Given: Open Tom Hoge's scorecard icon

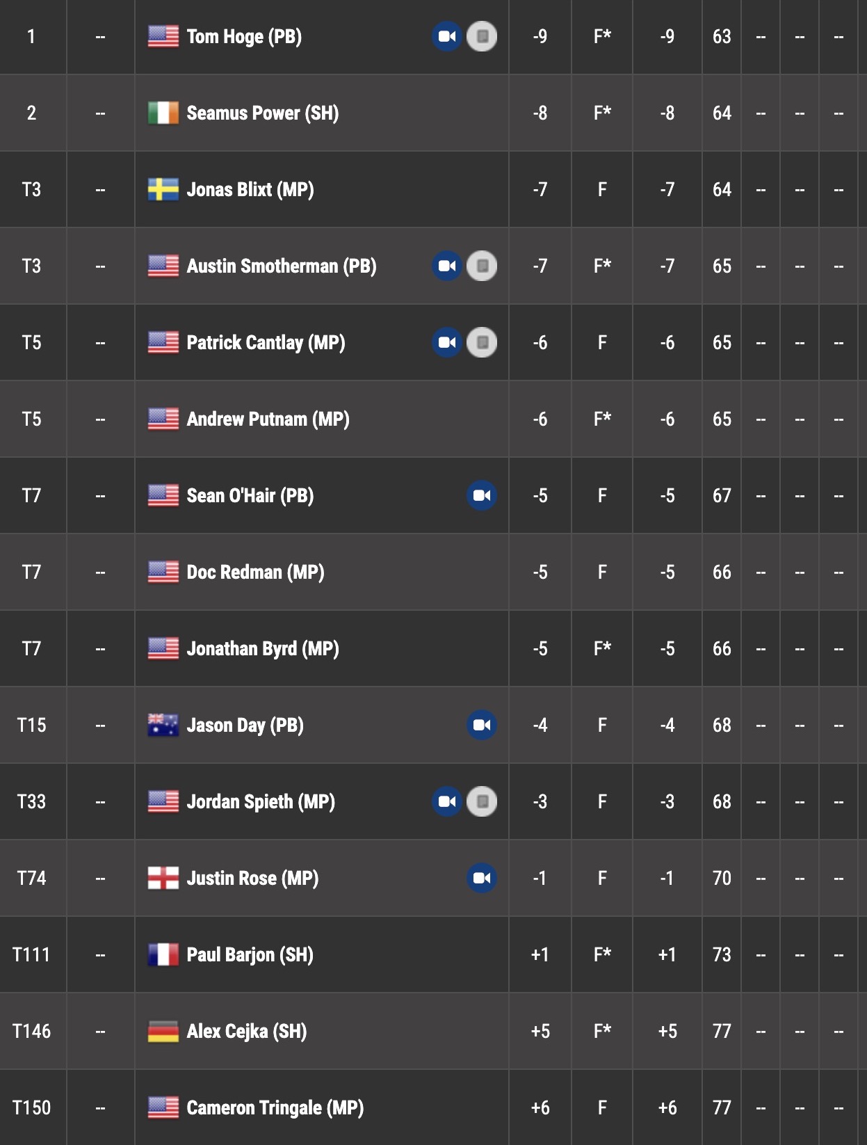Looking at the screenshot, I should coord(482,36).
